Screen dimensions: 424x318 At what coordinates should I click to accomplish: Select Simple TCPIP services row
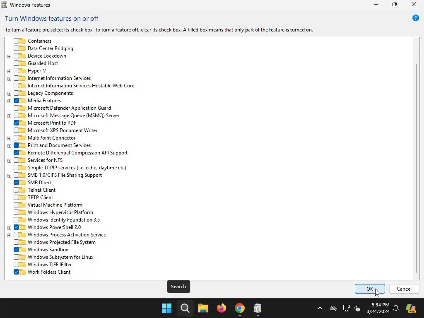point(77,168)
